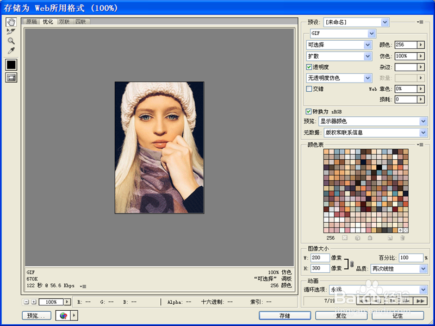This screenshot has height=326, width=435.
Task: Open the 循环选项 永远 dropdown
Action: 378,290
